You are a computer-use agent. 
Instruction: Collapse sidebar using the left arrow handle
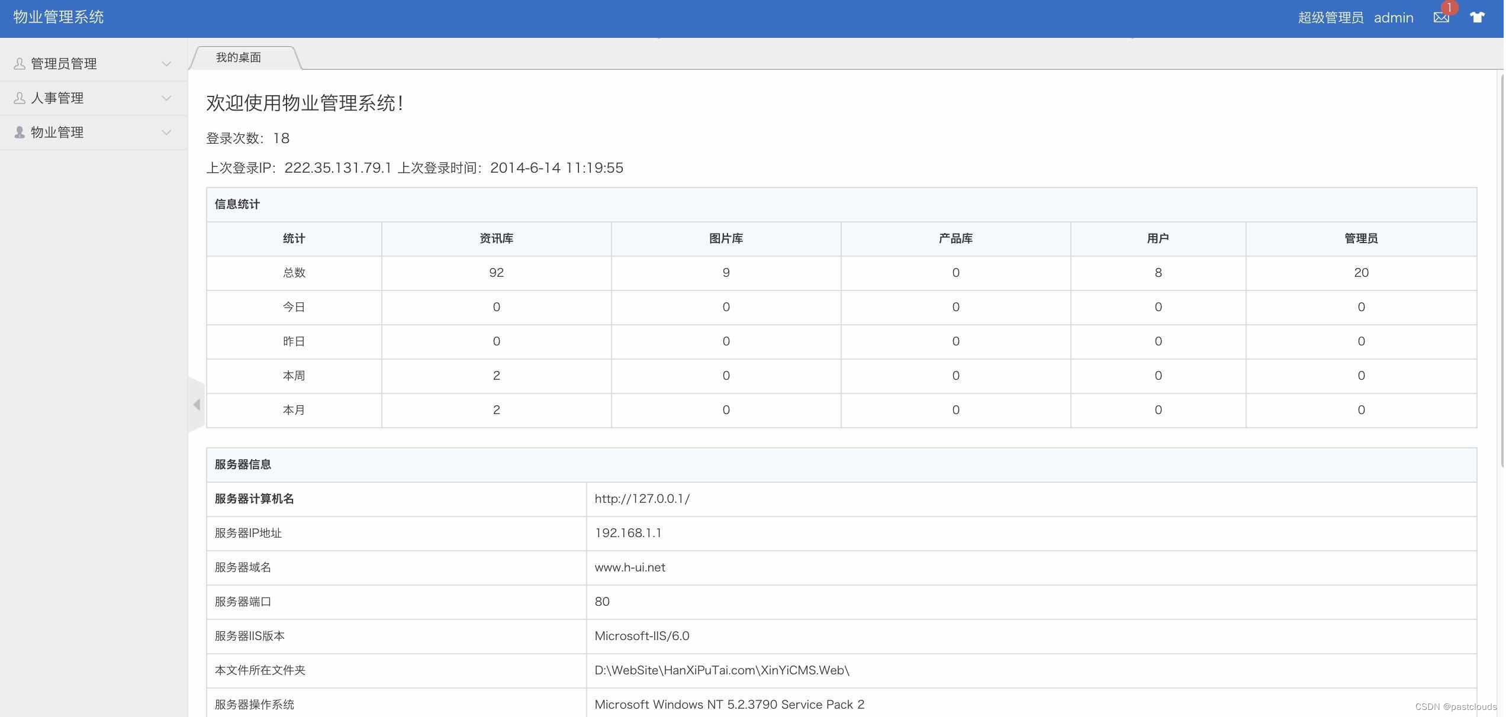(197, 405)
